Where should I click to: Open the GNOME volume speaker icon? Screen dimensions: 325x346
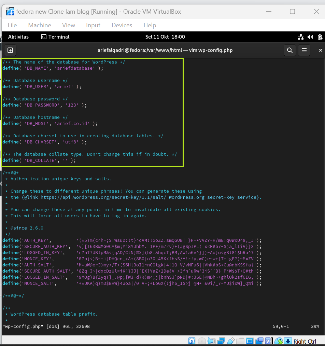(x=310, y=37)
